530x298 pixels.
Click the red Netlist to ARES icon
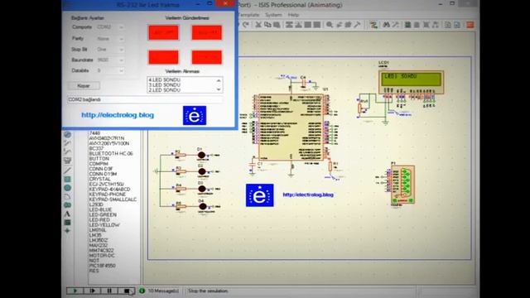(470, 25)
